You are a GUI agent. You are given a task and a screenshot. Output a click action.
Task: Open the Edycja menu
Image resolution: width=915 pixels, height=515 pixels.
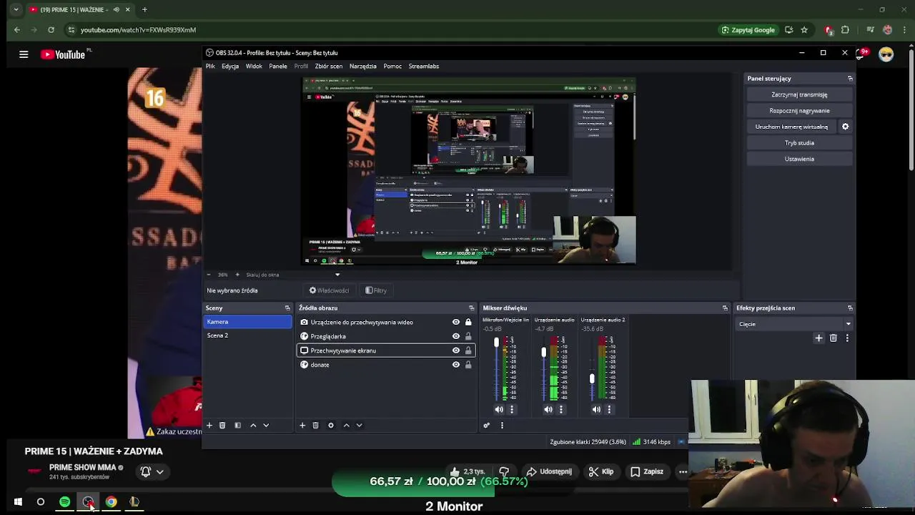[x=230, y=67]
